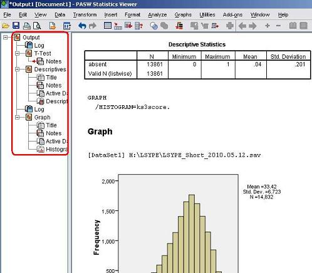The height and width of the screenshot is (273, 312).
Task: Select the Histogram item in outline
Action: point(56,149)
